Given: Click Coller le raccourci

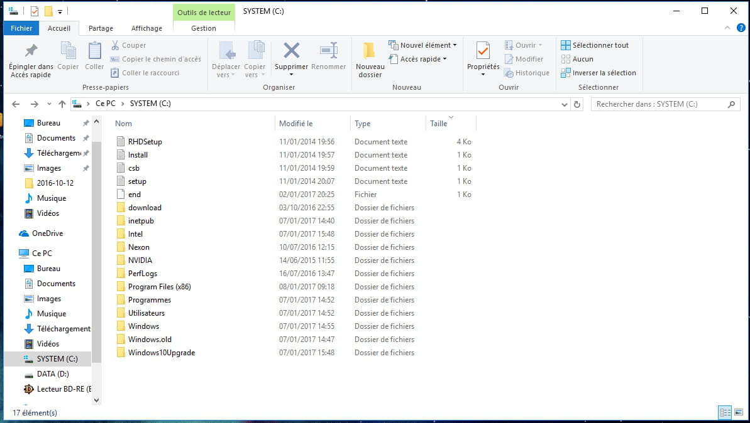Looking at the screenshot, I should coord(145,73).
